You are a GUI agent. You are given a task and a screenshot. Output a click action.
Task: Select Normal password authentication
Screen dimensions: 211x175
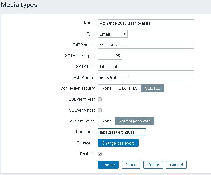[x=134, y=121]
